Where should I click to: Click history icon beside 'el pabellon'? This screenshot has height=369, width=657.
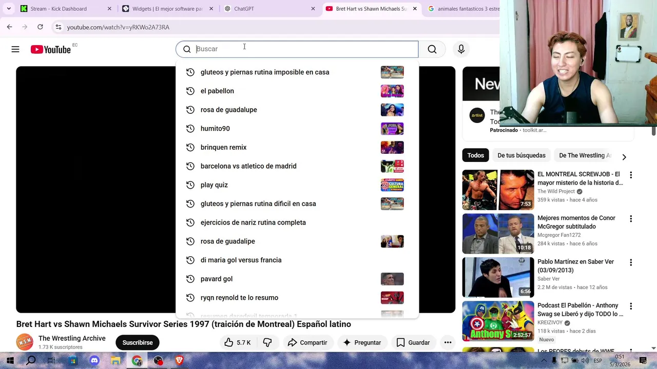click(x=190, y=91)
